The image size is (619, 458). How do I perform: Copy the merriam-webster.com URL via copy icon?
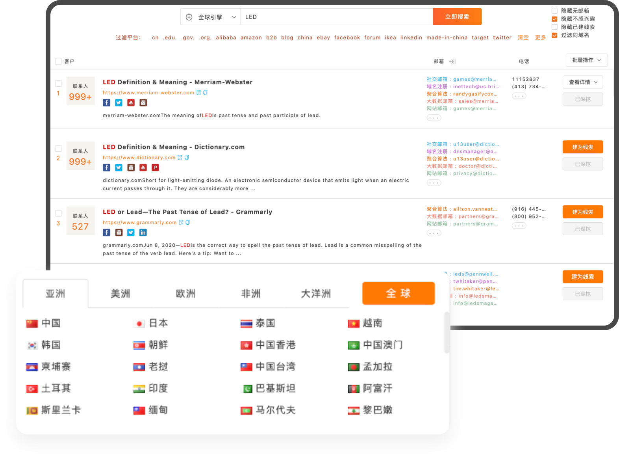coord(205,93)
